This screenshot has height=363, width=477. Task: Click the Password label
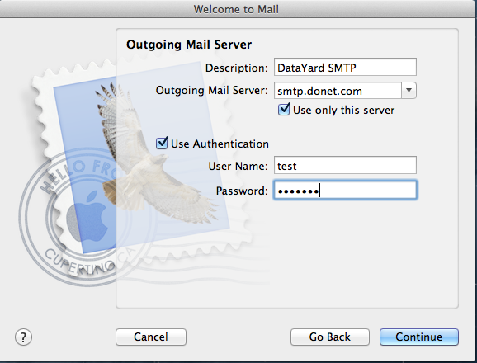click(242, 191)
